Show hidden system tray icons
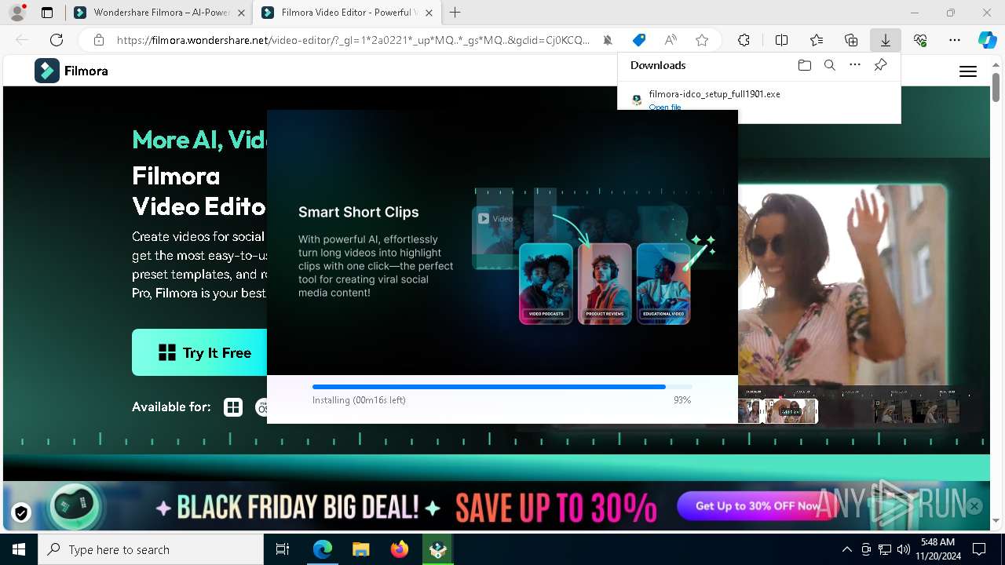The height and width of the screenshot is (565, 1005). pos(846,549)
